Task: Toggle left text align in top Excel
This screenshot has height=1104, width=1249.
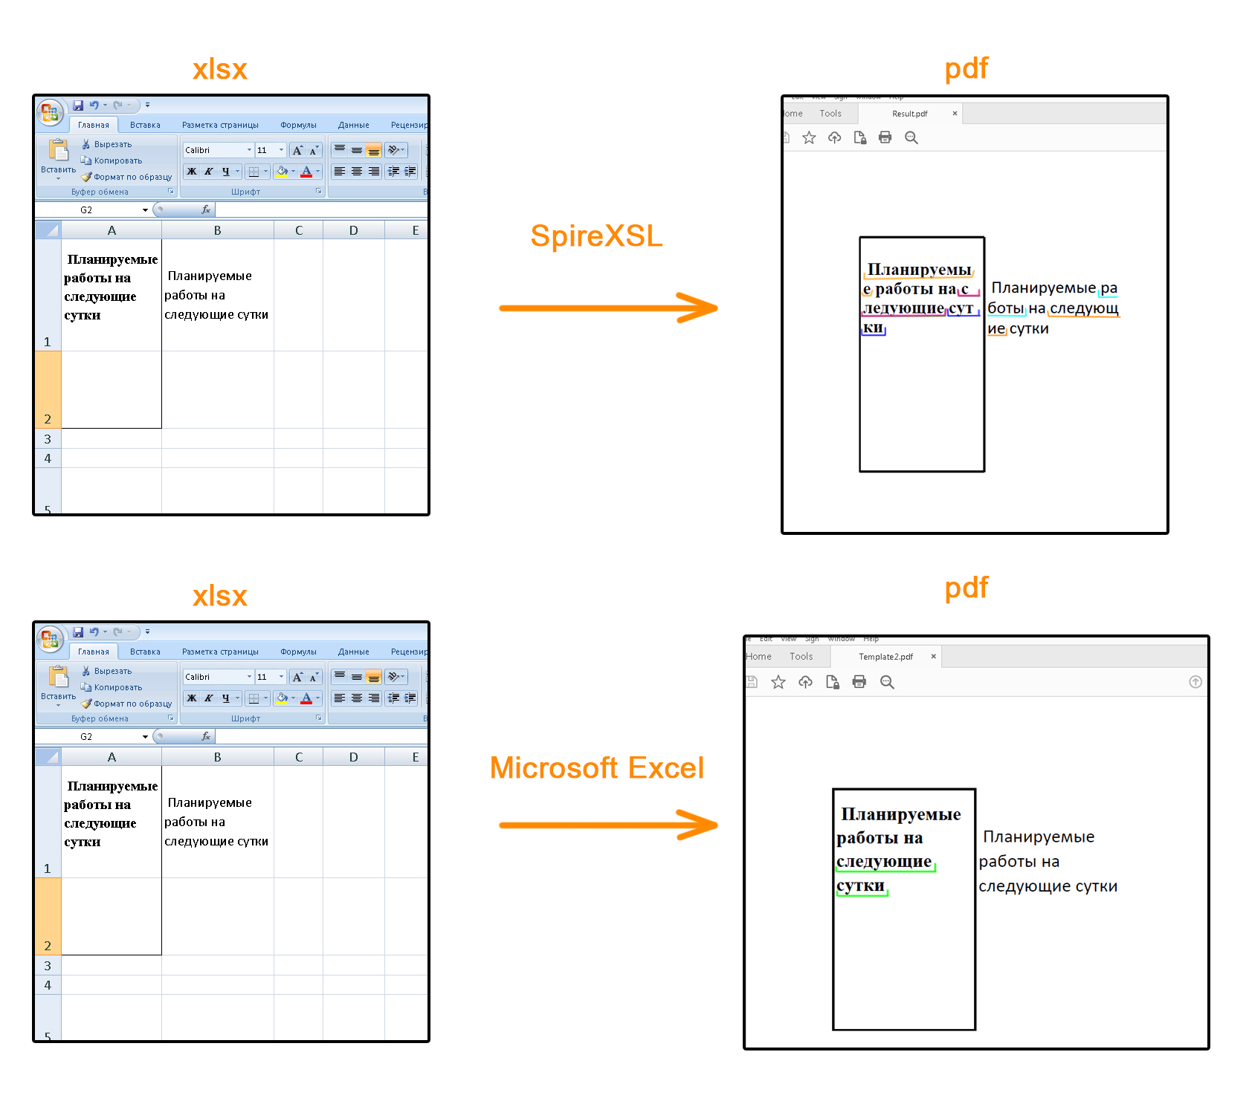Action: 340,172
